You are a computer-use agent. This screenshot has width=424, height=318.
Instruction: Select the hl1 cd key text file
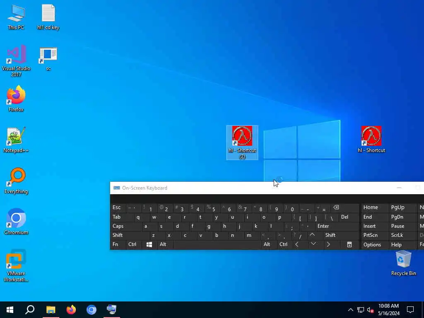pyautogui.click(x=48, y=17)
